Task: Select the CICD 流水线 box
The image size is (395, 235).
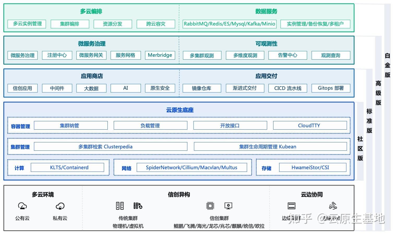Action: coord(288,88)
